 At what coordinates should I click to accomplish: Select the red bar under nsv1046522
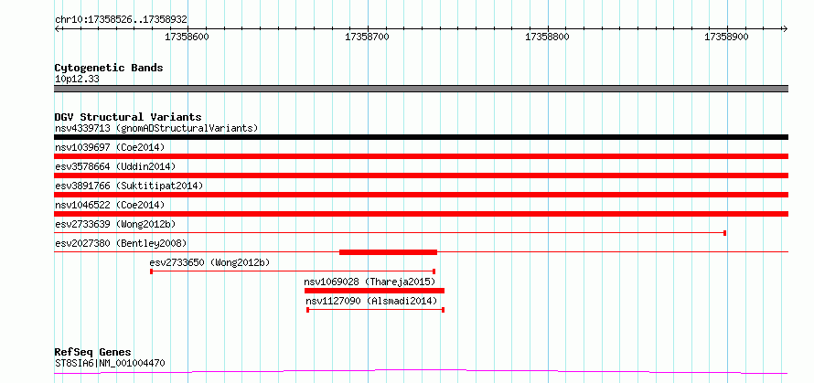[421, 214]
